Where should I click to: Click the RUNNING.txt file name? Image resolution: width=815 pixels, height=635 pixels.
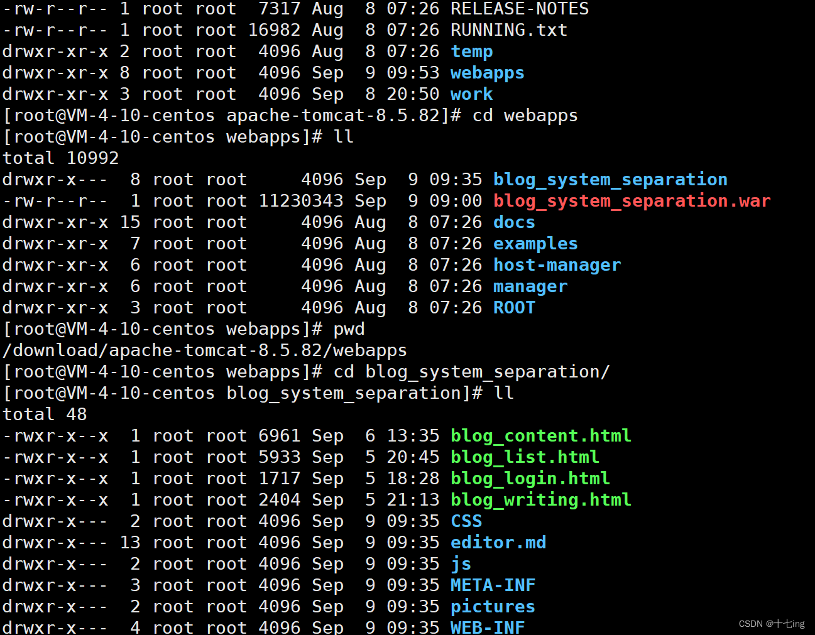[509, 30]
